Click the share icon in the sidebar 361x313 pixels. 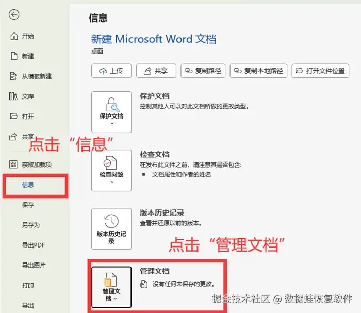point(13,137)
